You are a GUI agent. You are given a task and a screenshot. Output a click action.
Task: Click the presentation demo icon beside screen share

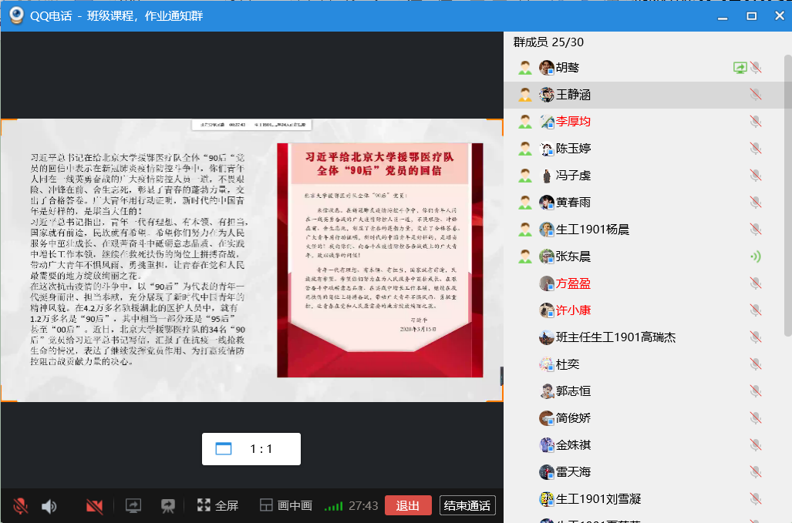pos(167,506)
